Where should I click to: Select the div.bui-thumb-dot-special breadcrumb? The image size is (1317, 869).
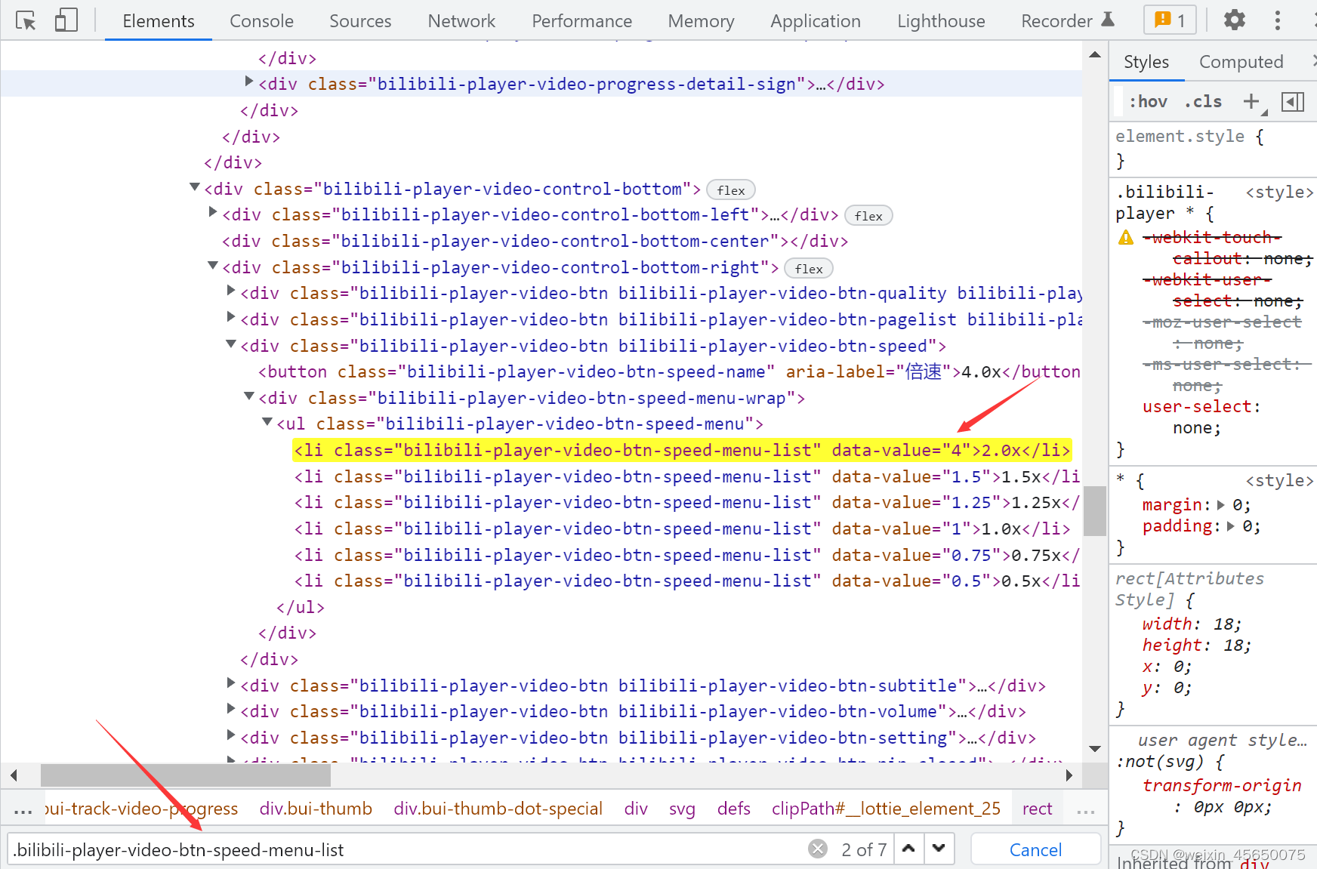coord(498,809)
